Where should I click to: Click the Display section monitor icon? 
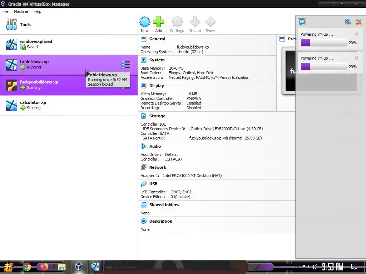point(143,86)
